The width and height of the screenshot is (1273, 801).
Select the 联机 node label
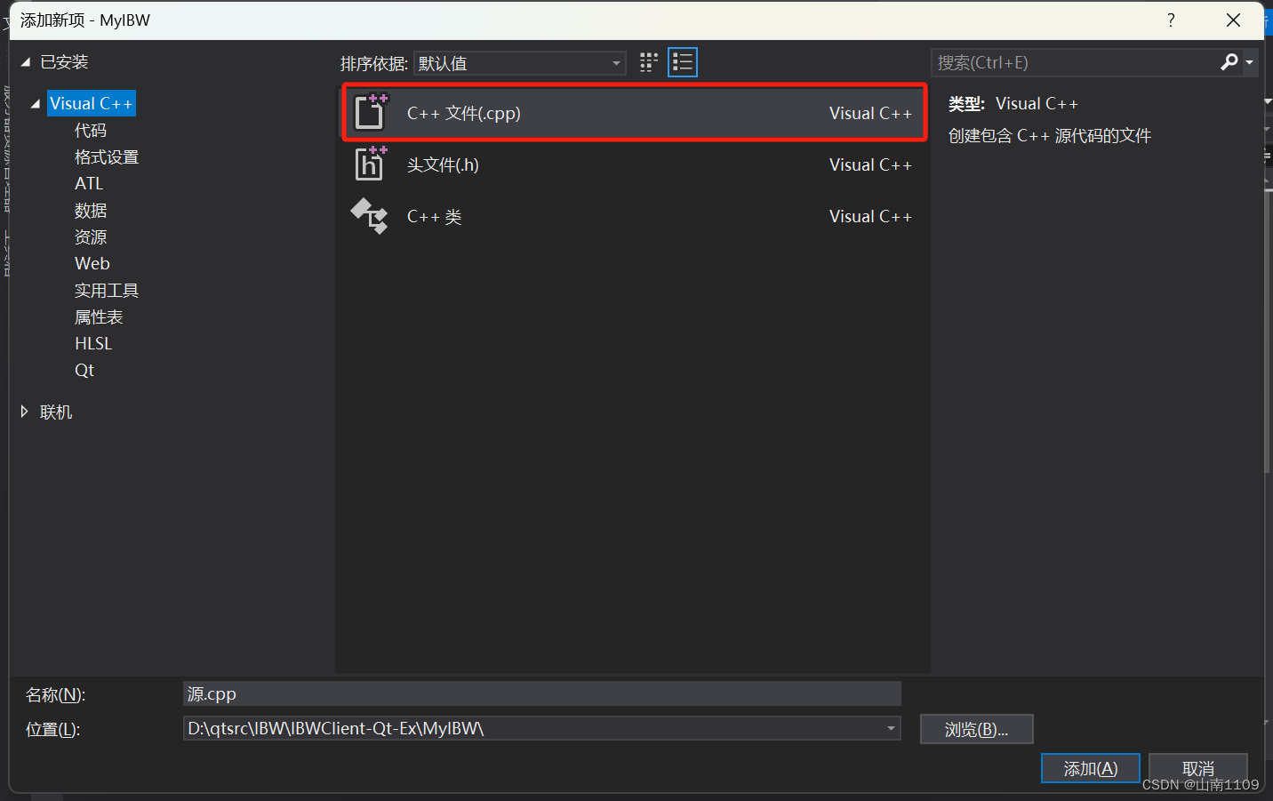tap(56, 413)
